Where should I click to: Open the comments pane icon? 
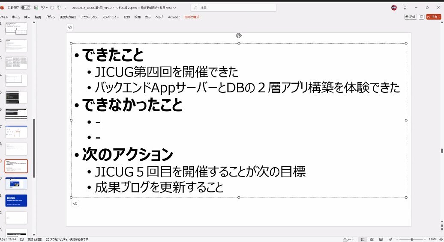(421, 17)
